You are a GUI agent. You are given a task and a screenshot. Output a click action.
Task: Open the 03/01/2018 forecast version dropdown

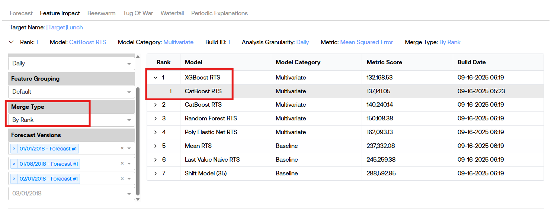[71, 194]
